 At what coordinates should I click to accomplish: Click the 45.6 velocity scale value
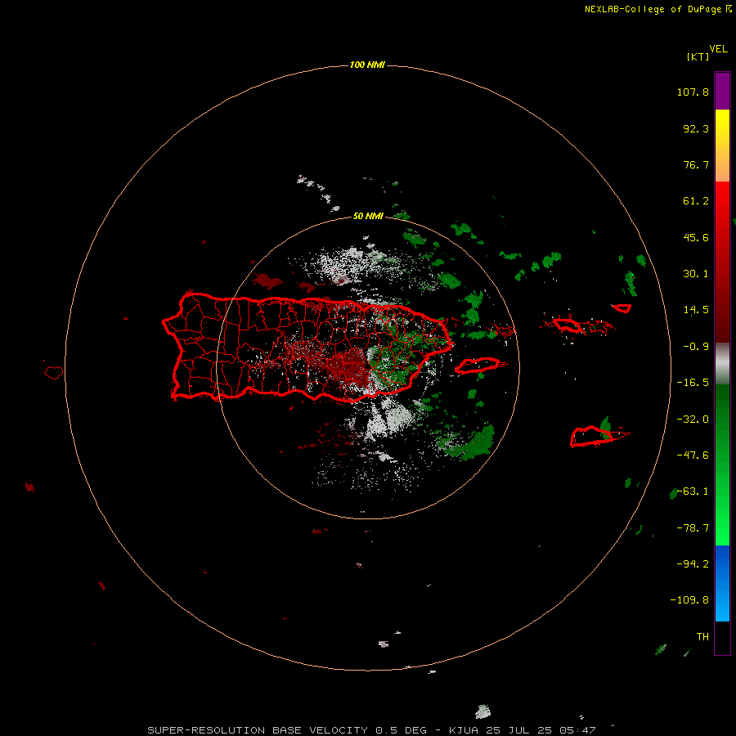pos(696,237)
